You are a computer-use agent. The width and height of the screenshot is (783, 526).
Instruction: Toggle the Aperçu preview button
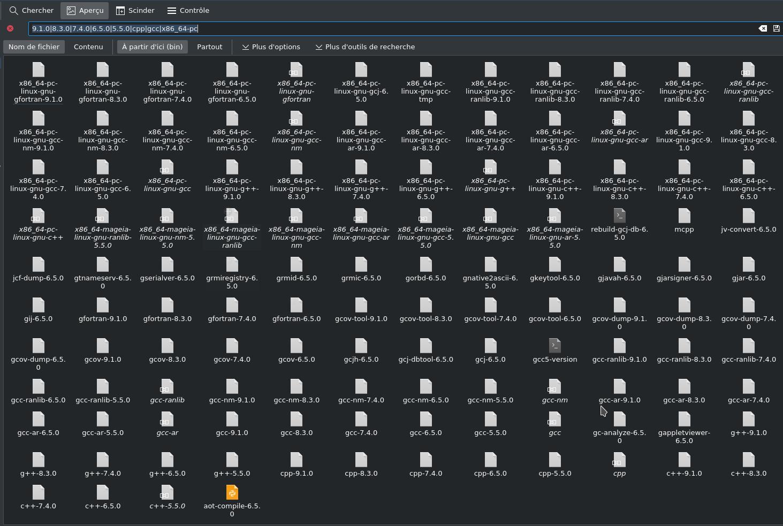click(85, 10)
